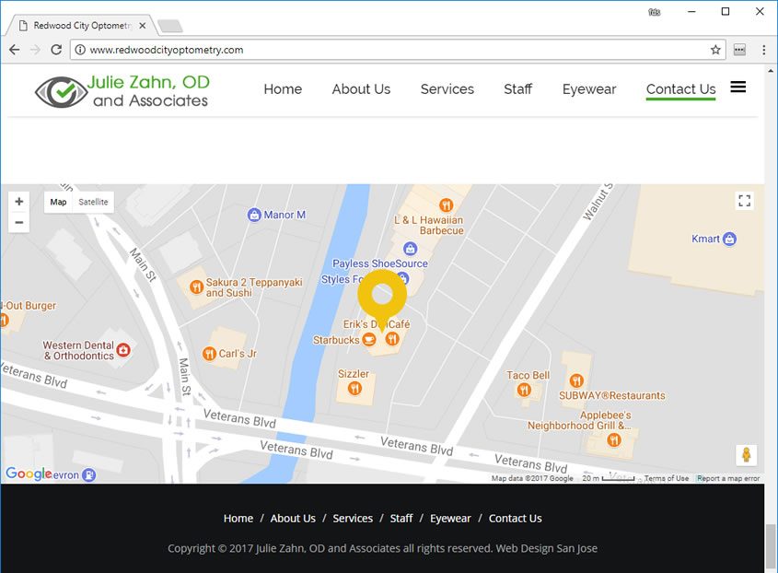778x573 pixels.
Task: Open Chrome's three-dot options menu
Action: coord(764,50)
